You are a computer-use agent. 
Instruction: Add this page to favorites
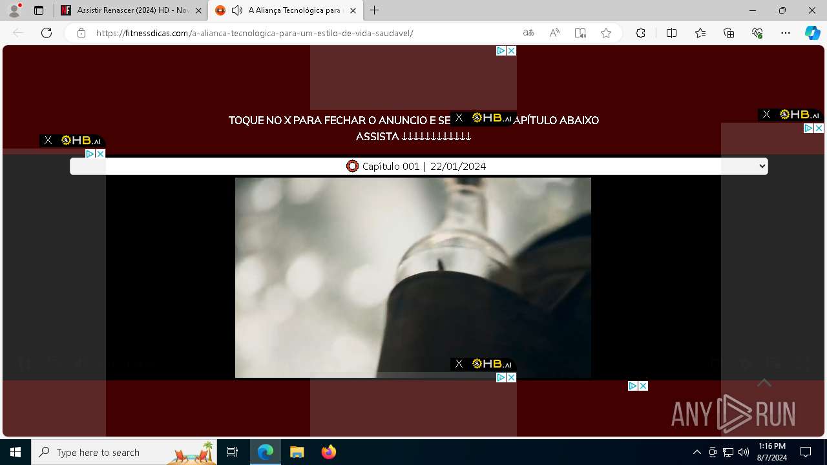606,33
